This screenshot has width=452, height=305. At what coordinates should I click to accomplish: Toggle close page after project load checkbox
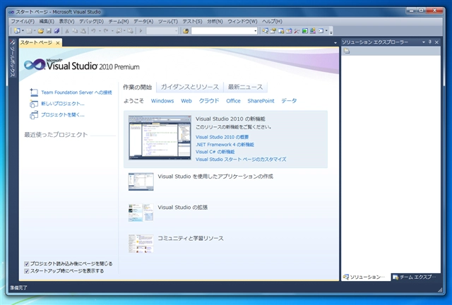[27, 263]
